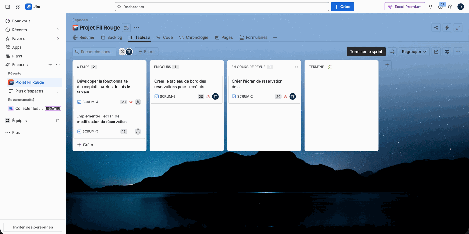Click the task type checkbox icon on SCRUM-2
This screenshot has height=234, width=469.
(234, 97)
